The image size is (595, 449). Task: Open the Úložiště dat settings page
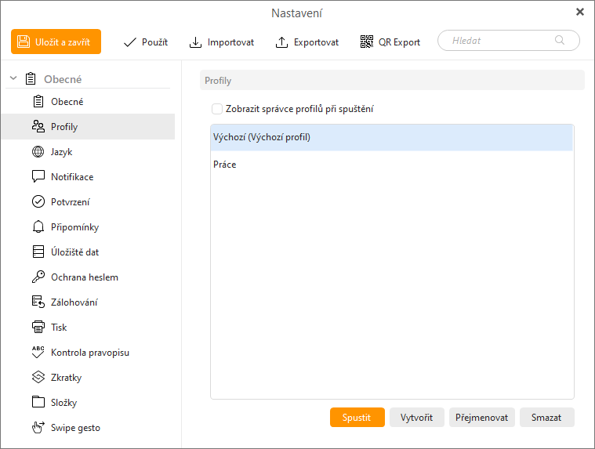pos(74,252)
